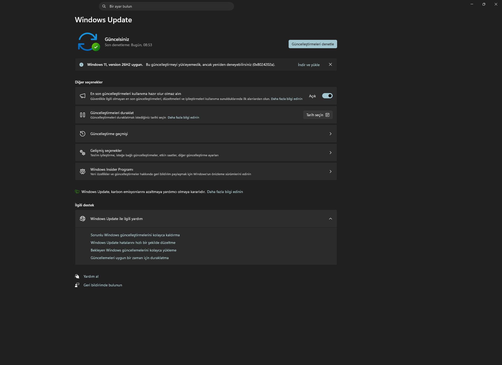Open Daha fazla bilgi edinin for latest updates

pos(287,99)
